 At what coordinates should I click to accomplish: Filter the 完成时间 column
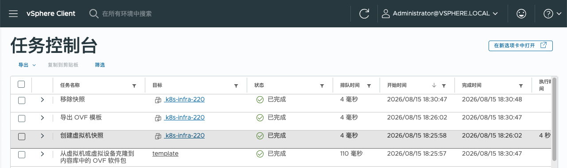pyautogui.click(x=521, y=86)
